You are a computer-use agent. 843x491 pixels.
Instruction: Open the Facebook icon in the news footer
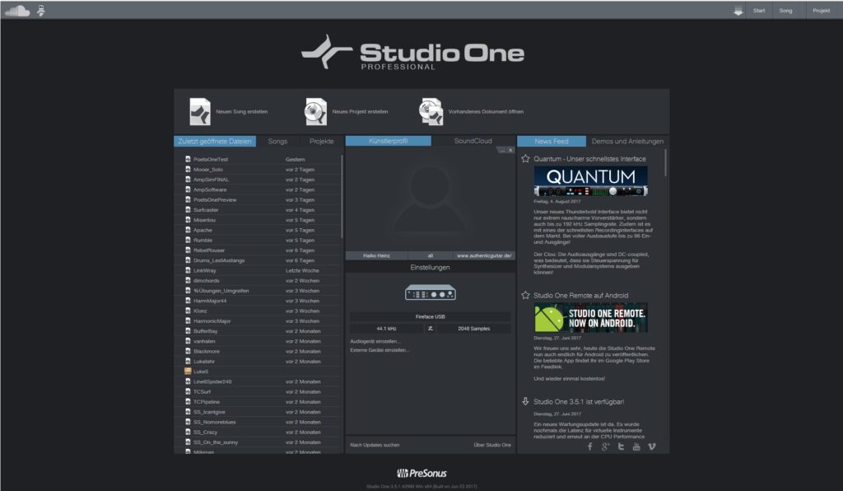tap(589, 447)
